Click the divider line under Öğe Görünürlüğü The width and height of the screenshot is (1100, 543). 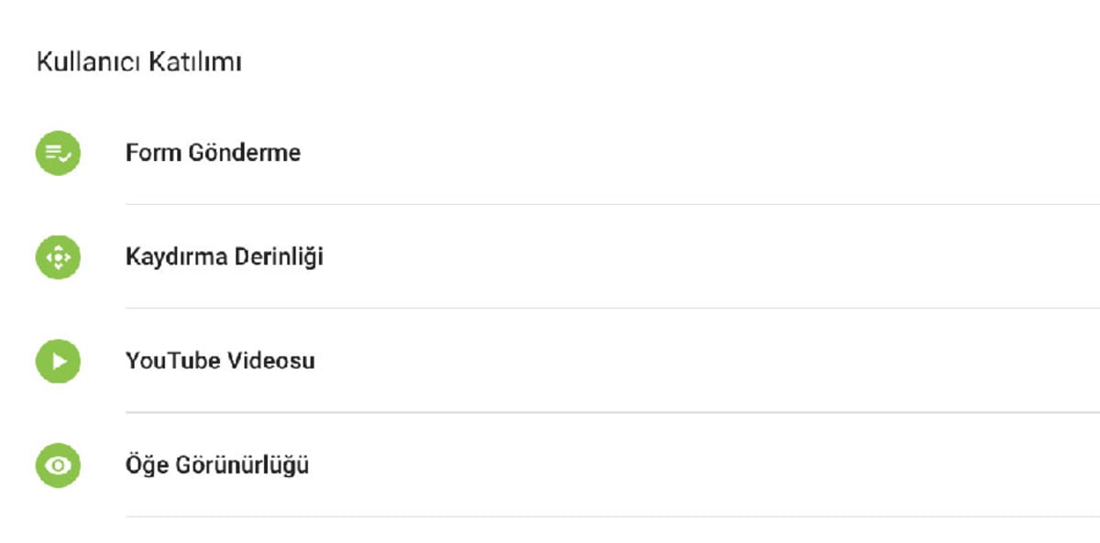[612, 516]
